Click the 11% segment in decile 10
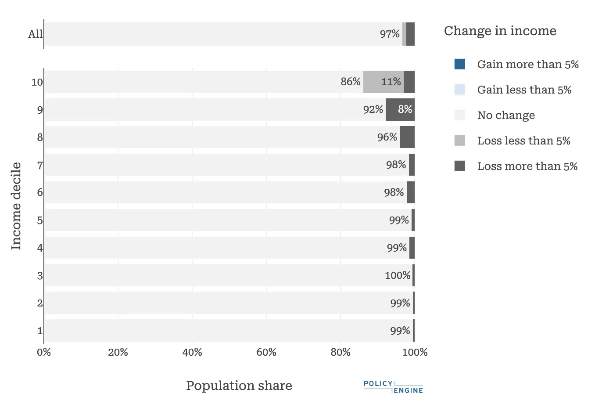Viewport: 595px width, 404px height. tap(383, 82)
